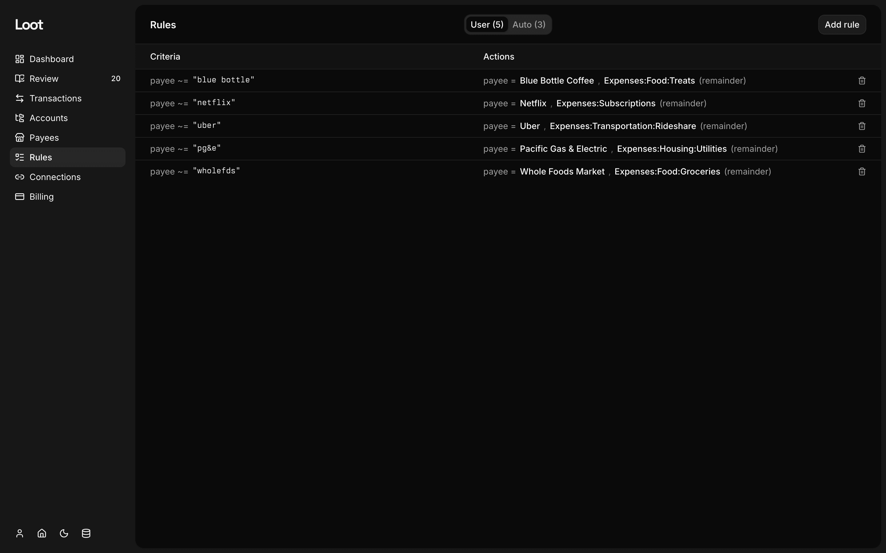This screenshot has height=553, width=886.
Task: Click Pacific Gas & Electric payee
Action: (564, 149)
